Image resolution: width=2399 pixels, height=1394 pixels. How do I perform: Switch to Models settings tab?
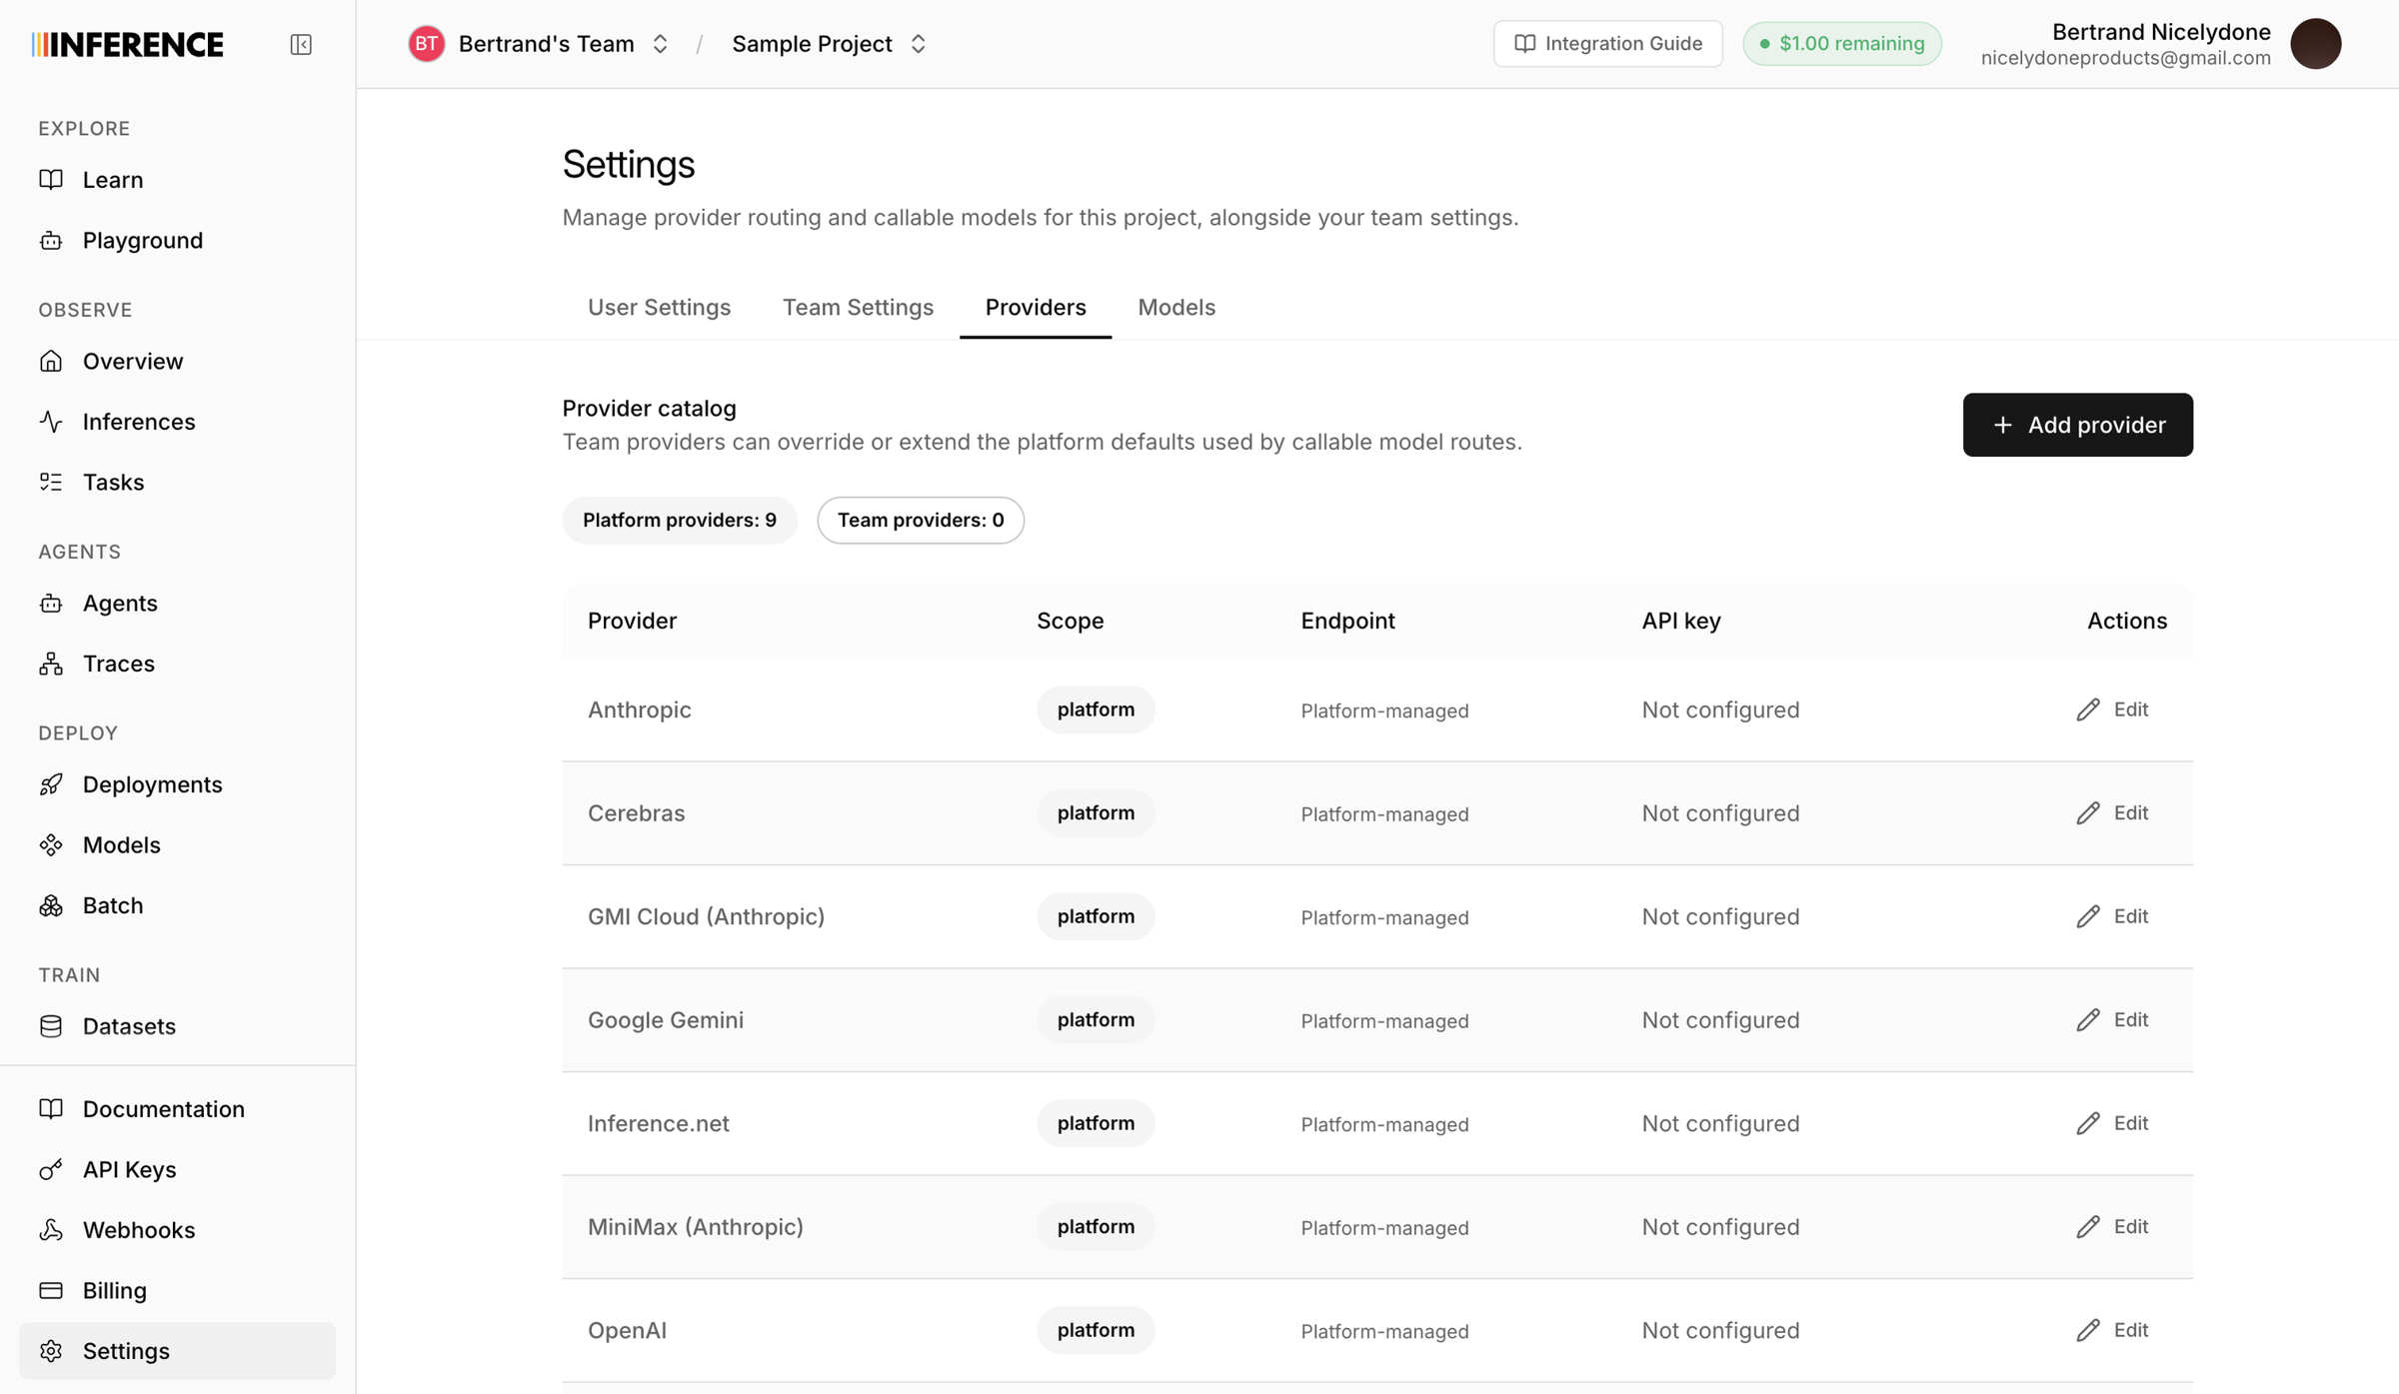[x=1177, y=307]
